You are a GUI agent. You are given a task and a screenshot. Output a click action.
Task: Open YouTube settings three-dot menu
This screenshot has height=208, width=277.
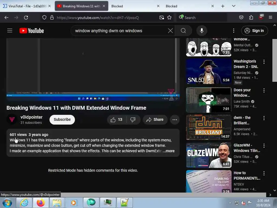point(233,31)
